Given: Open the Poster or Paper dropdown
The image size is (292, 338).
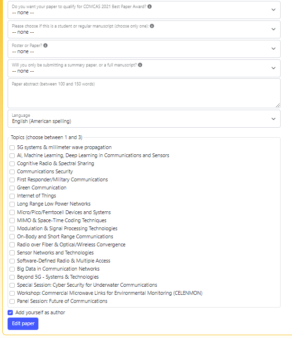Looking at the screenshot, I should 144,49.
